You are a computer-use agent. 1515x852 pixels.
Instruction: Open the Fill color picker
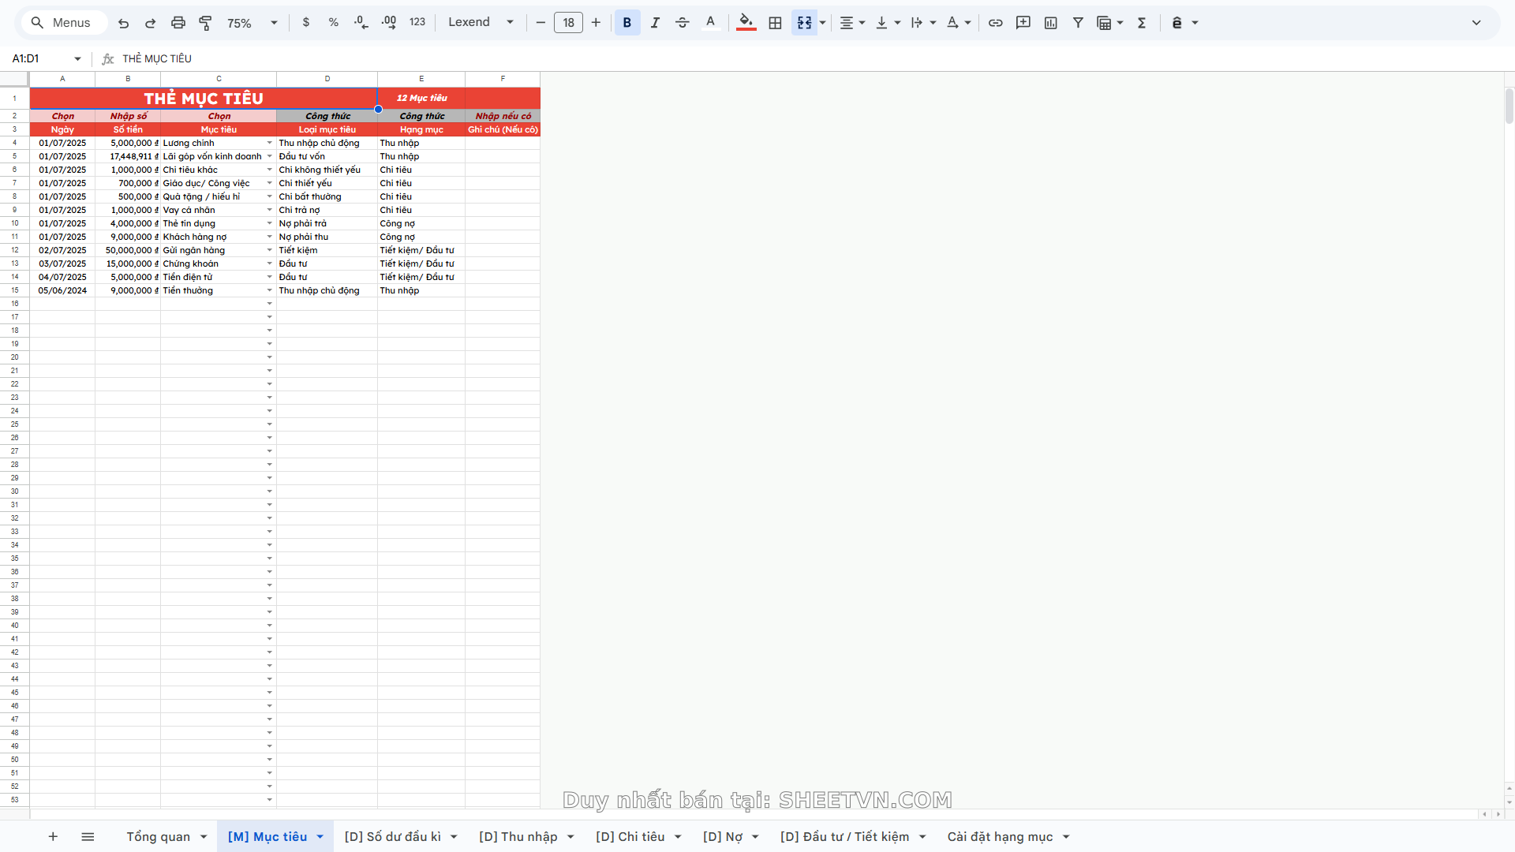pos(746,23)
